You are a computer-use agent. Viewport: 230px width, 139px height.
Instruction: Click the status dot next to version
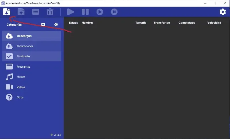[x=51, y=135]
